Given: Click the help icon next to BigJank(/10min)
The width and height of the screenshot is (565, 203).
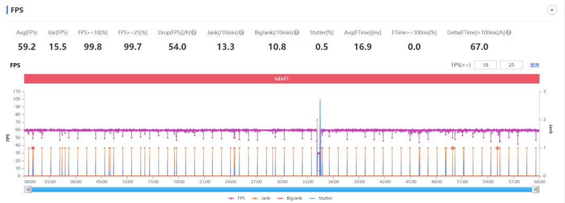Looking at the screenshot, I should point(296,32).
